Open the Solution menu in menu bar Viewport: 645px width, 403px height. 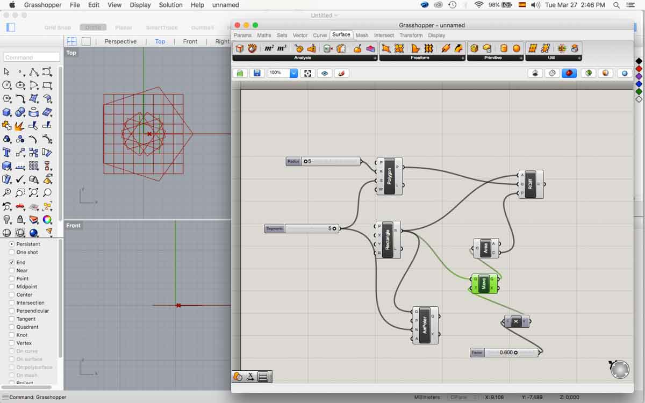pos(170,5)
